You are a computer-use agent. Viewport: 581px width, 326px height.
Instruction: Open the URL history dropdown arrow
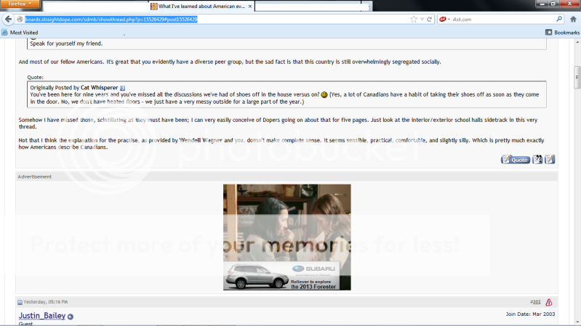(x=422, y=19)
